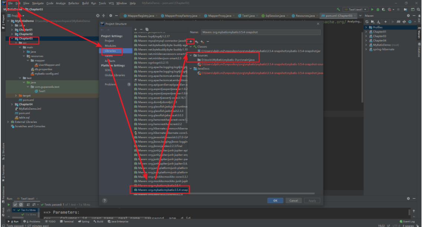Rerun tests green arrow in Run panel
Image resolution: width=423 pixels, height=227 pixels.
pyautogui.click(x=9, y=205)
